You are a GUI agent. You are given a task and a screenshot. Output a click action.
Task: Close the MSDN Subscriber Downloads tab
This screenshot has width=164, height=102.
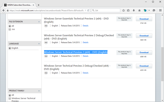33,5
